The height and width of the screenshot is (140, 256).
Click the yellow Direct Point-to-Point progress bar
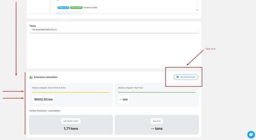[71, 92]
